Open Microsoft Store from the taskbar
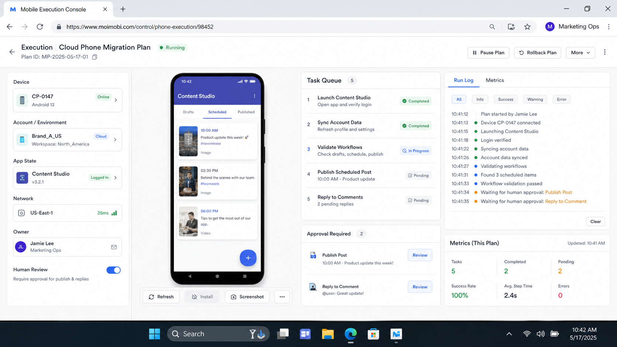The width and height of the screenshot is (617, 347). pyautogui.click(x=373, y=334)
